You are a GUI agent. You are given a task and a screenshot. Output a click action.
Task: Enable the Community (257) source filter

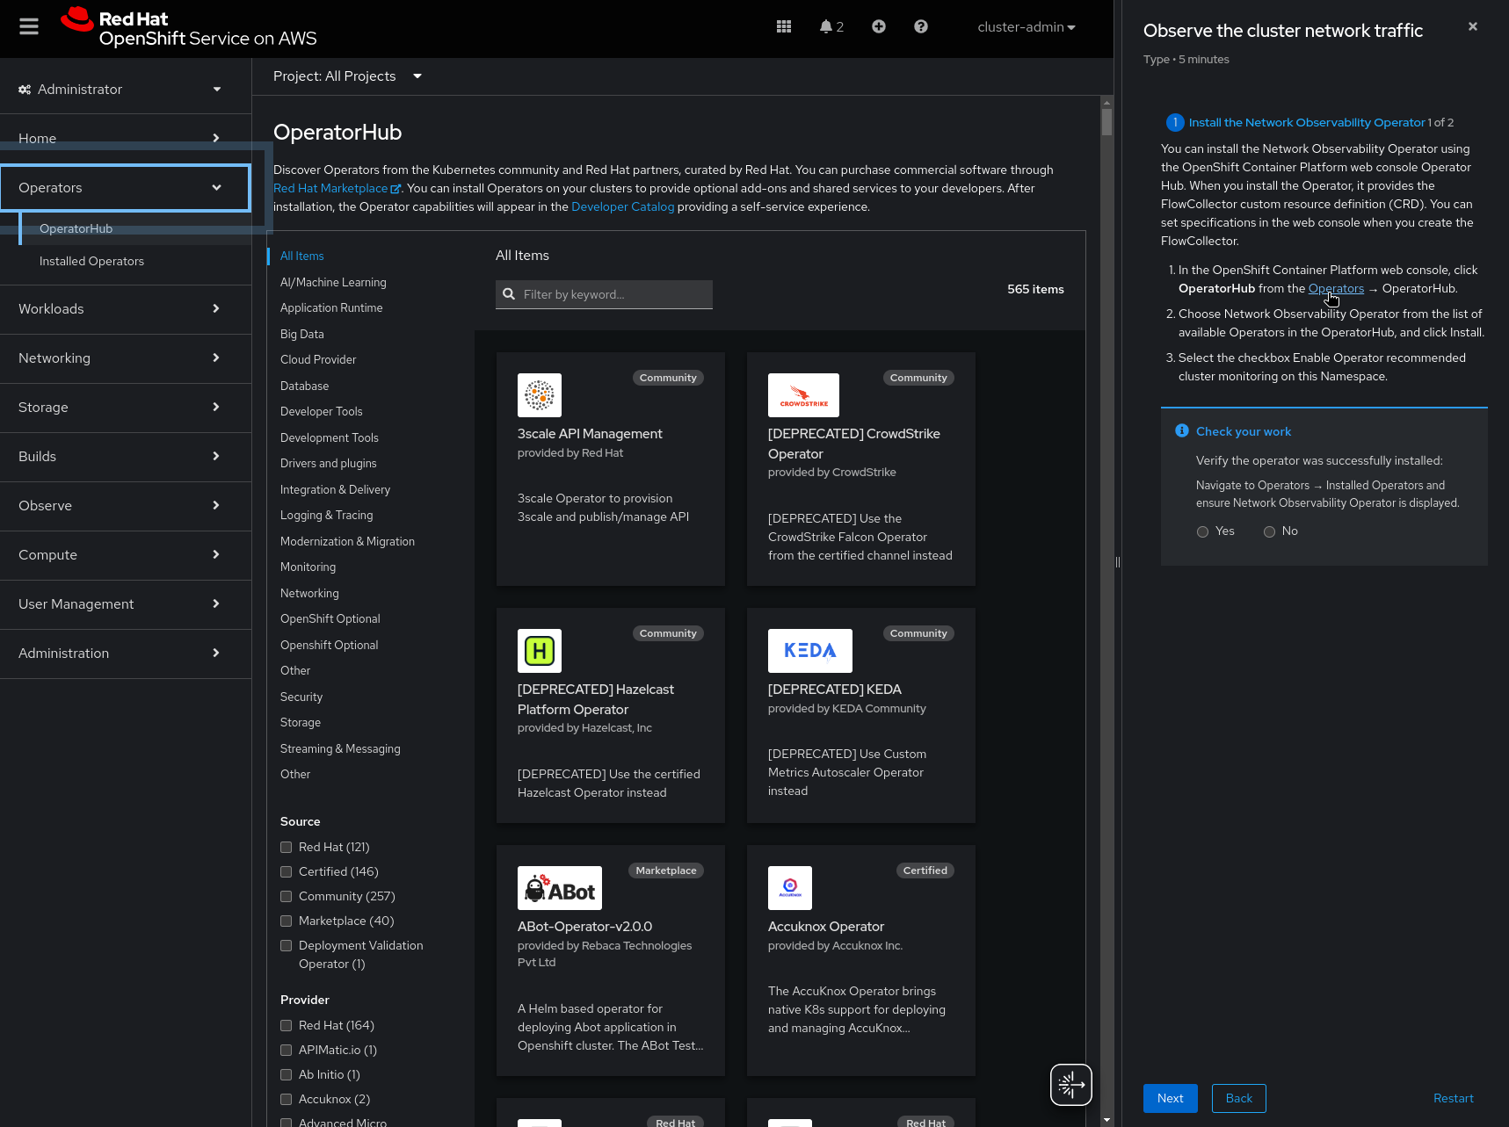pyautogui.click(x=287, y=897)
